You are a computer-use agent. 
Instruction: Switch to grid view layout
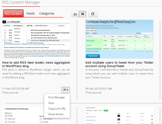(83, 14)
